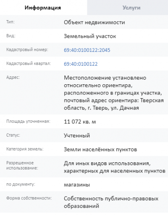
Task: Open cadastral quarter 69:40:0100122 link
Action: tap(81, 64)
